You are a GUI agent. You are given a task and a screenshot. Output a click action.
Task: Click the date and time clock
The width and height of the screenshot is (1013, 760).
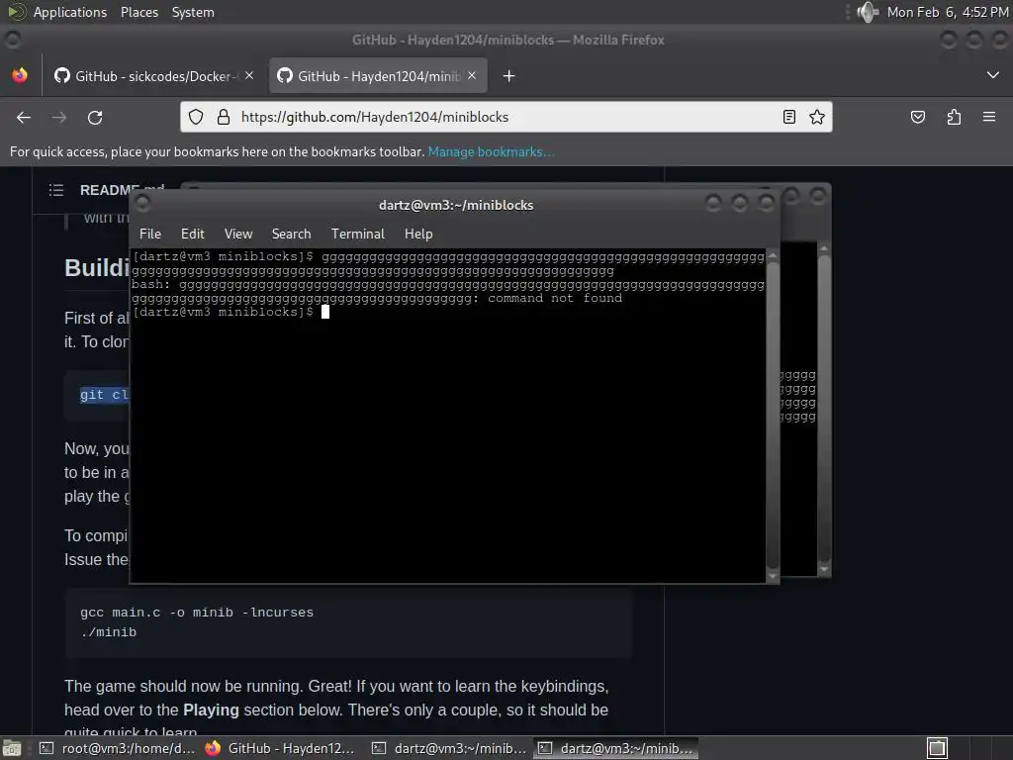(947, 12)
